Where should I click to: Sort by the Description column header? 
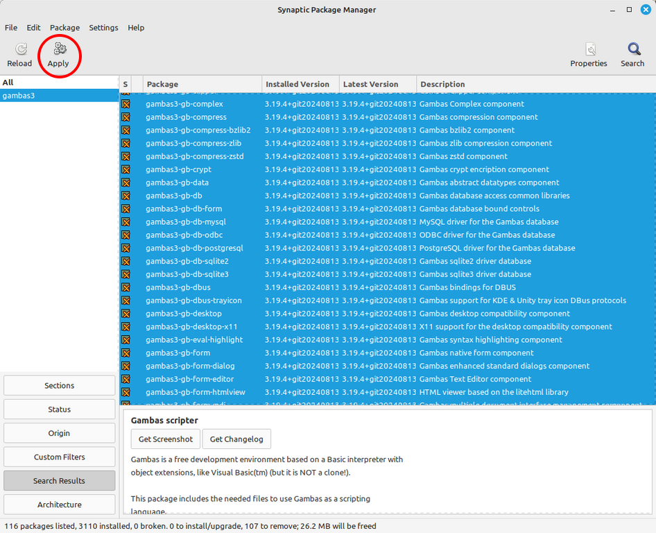[x=536, y=84]
